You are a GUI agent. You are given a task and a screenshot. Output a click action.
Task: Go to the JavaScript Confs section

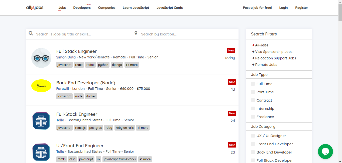click(x=170, y=8)
